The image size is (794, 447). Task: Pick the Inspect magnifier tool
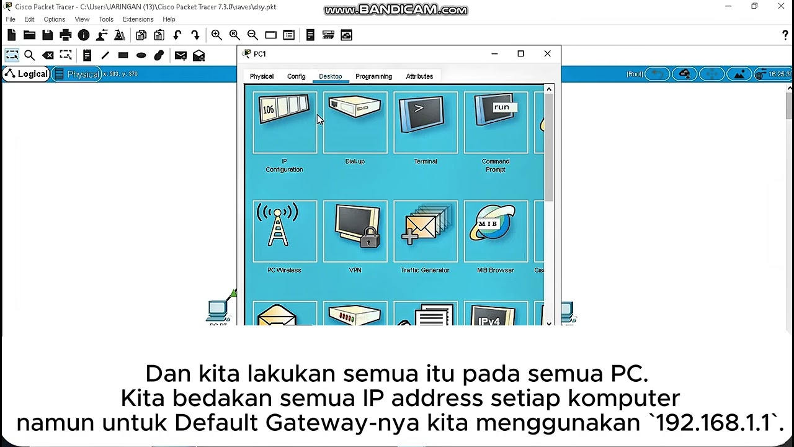click(29, 55)
